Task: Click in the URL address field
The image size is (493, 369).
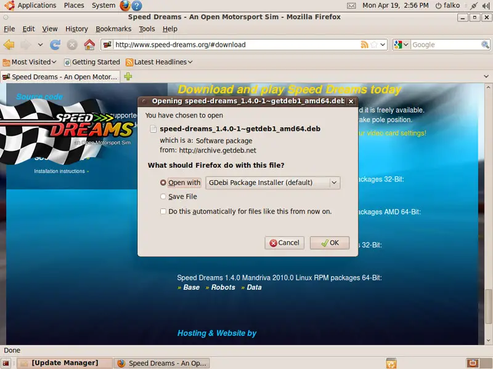Action: pos(236,44)
